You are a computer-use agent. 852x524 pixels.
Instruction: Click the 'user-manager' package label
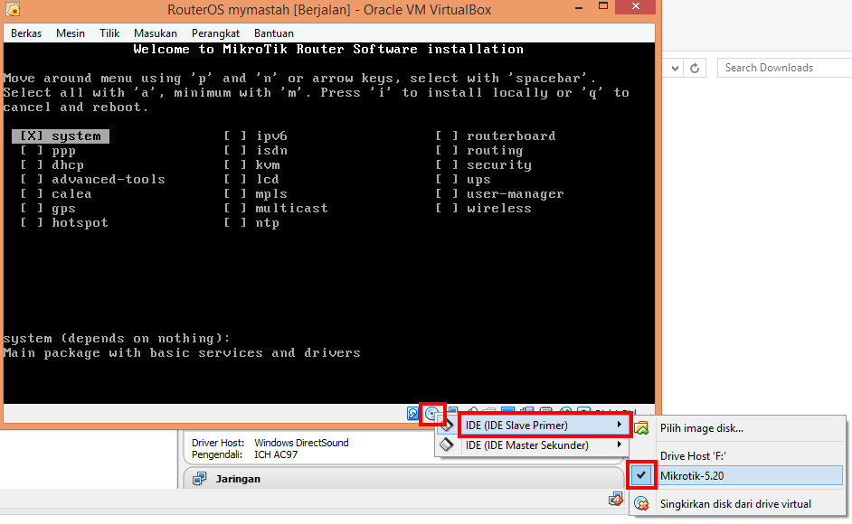pyautogui.click(x=516, y=194)
